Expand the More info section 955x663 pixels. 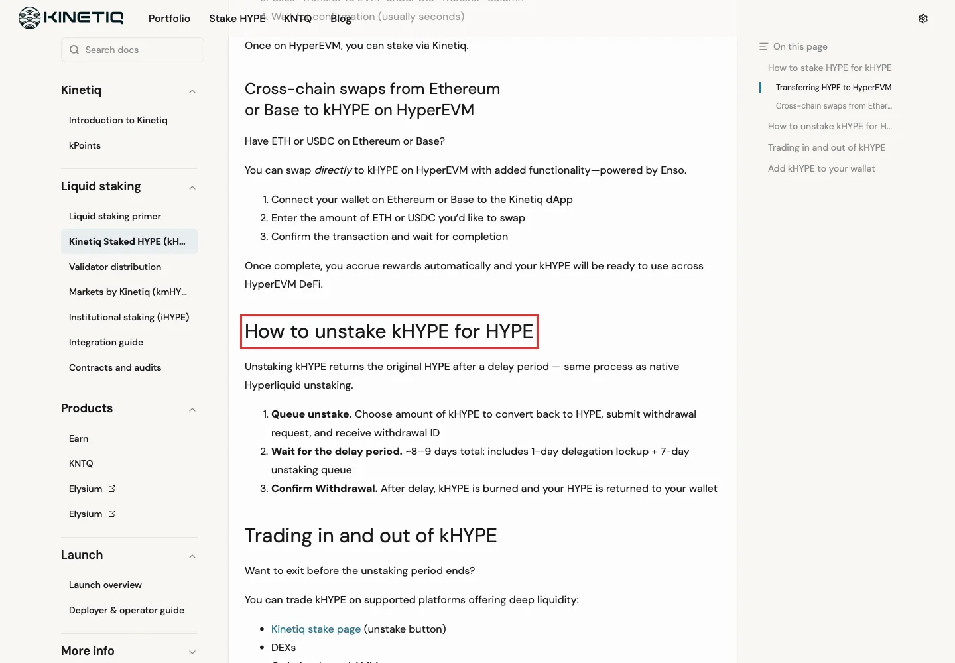pyautogui.click(x=192, y=652)
